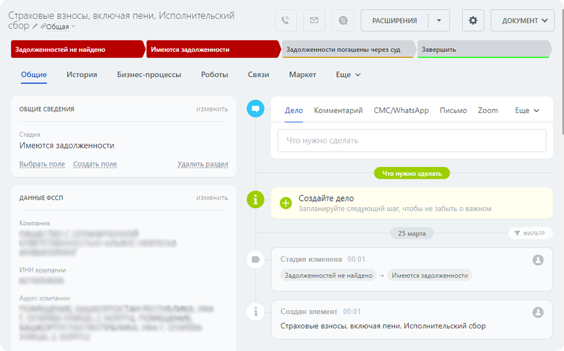Click user avatar in 'Создан элемент' entry

[x=538, y=312]
